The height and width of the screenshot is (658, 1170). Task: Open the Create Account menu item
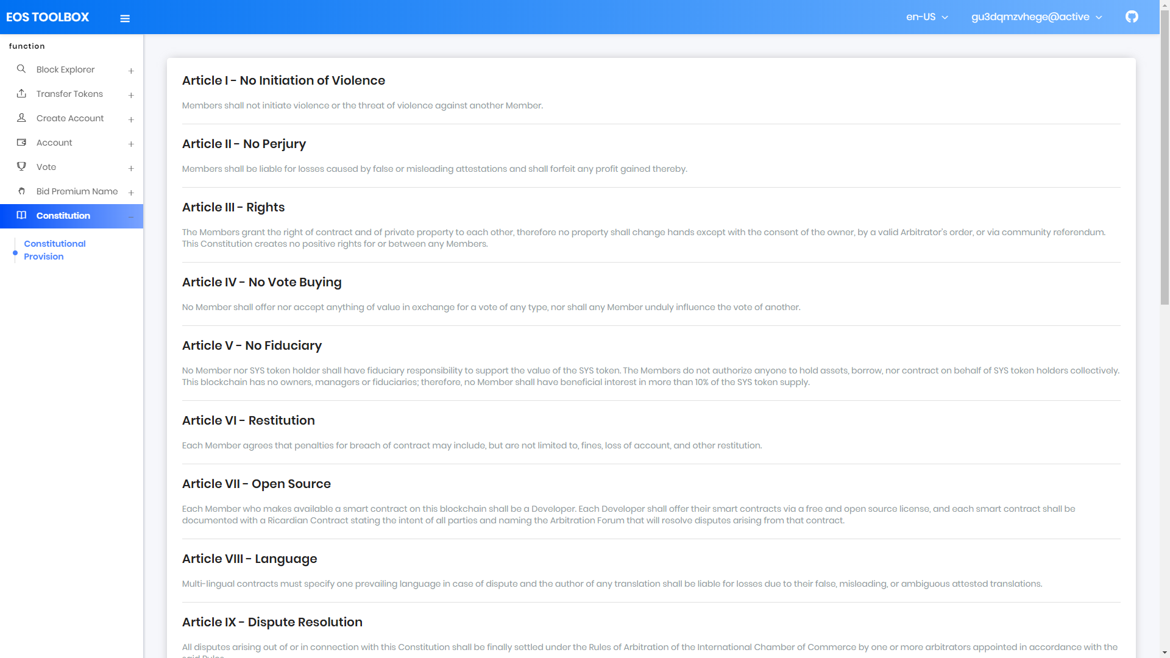(70, 118)
